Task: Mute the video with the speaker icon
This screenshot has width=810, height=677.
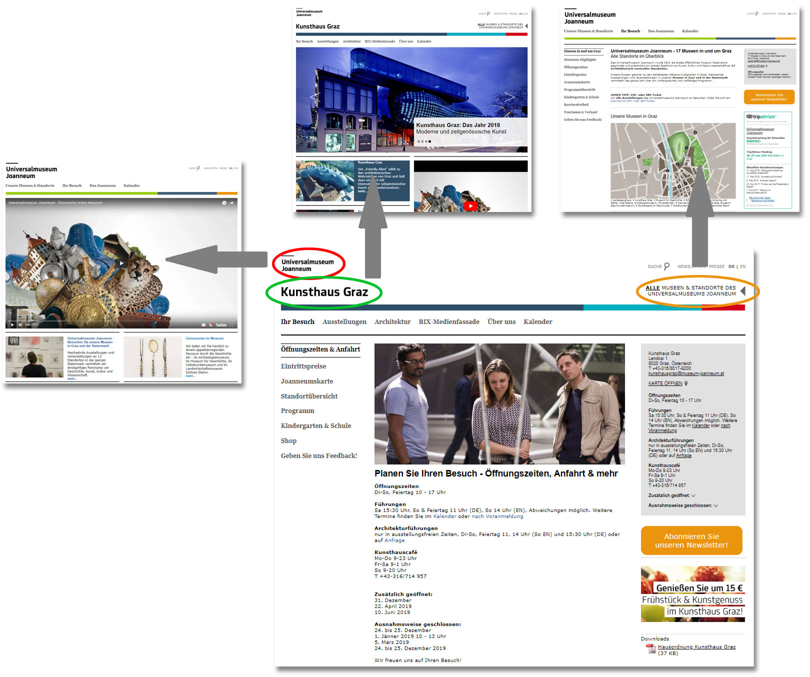Action: click(x=20, y=325)
